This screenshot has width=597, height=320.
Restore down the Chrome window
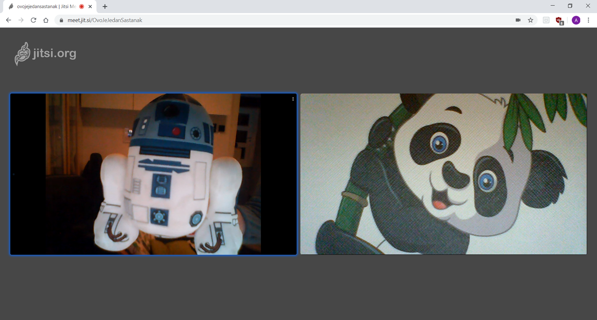point(570,6)
